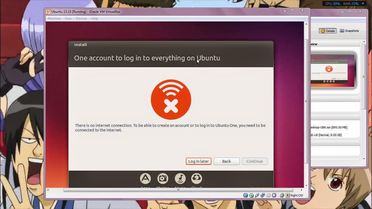Click the VM preview thumbnail in Manager
The height and width of the screenshot is (209, 372).
[333, 70]
